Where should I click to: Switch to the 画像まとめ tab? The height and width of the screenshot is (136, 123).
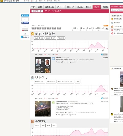coord(49,7)
